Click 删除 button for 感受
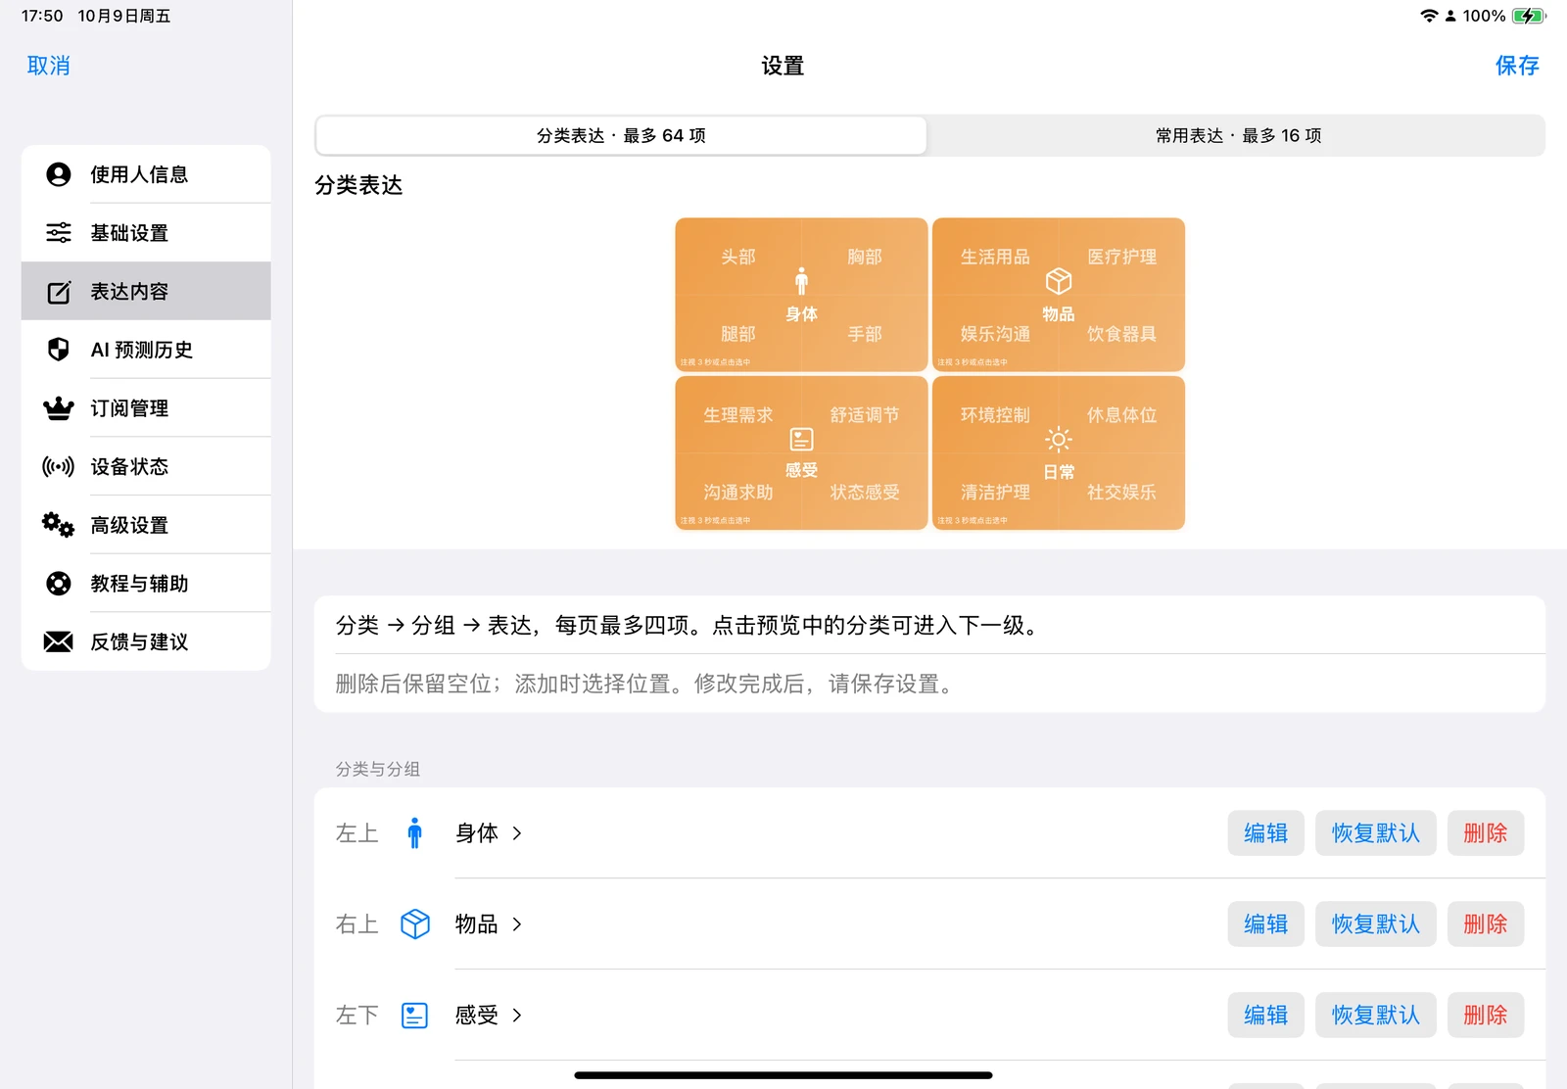1567x1089 pixels. point(1486,1016)
